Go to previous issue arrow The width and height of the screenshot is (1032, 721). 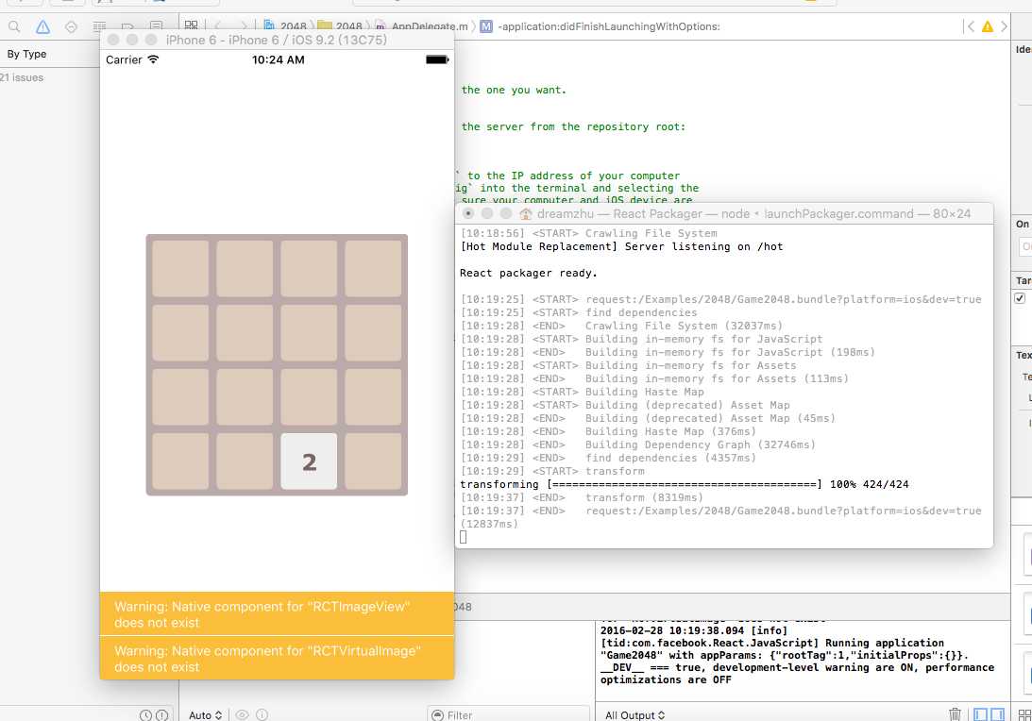(970, 26)
